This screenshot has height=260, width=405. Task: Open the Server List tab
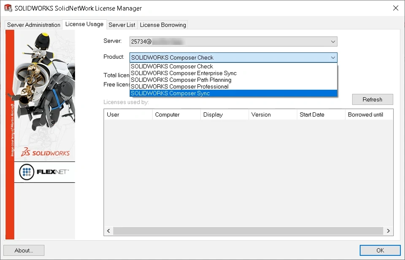pyautogui.click(x=122, y=25)
